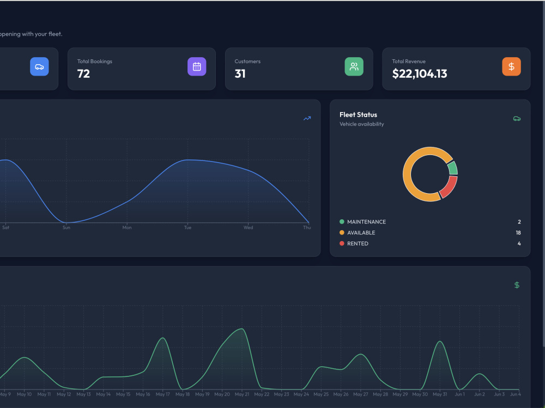Click the blue trending-up arrow icon
Image resolution: width=545 pixels, height=408 pixels.
[x=307, y=119]
